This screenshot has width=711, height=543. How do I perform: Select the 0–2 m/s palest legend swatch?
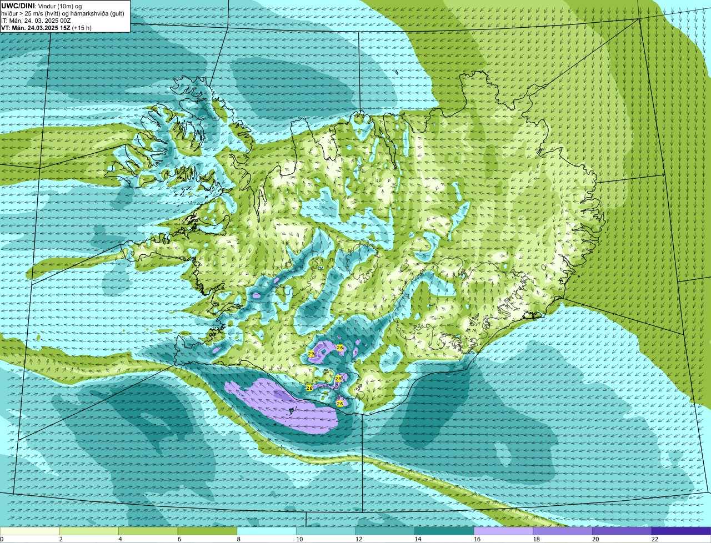[29, 531]
